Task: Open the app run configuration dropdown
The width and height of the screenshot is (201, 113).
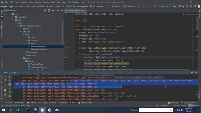Action: click(116, 6)
